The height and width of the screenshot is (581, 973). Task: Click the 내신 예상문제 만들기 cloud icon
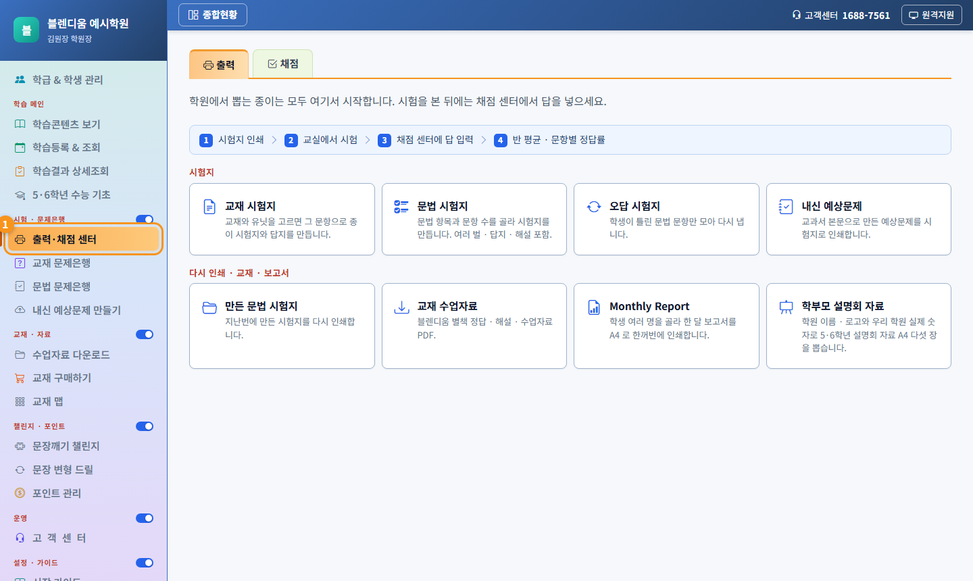point(20,310)
